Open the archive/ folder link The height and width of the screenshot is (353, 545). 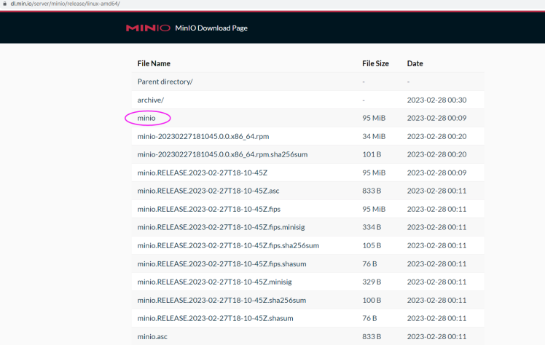click(x=151, y=100)
